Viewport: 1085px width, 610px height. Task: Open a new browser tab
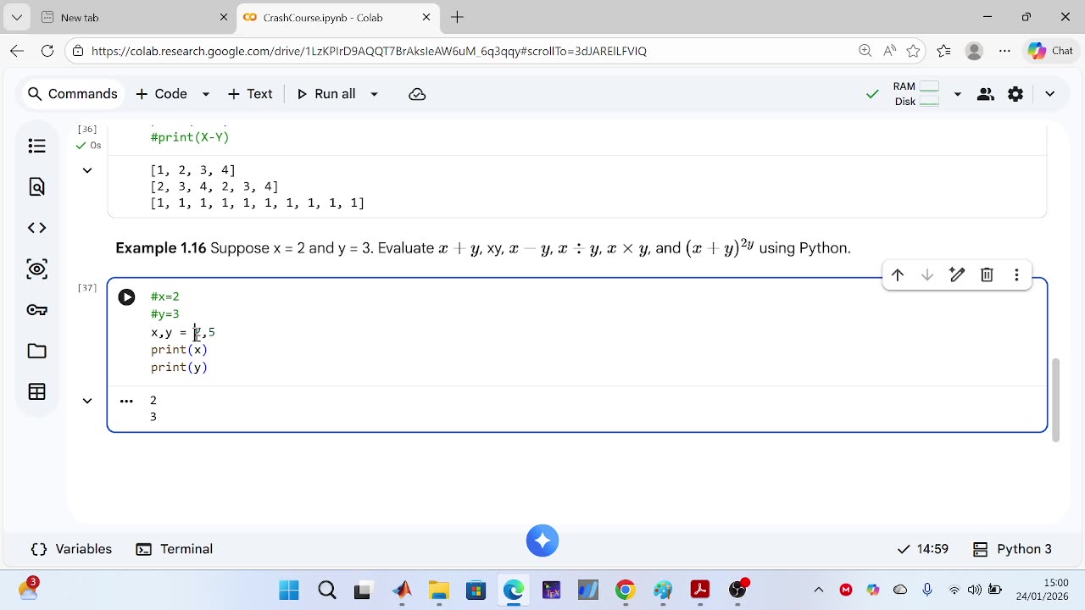click(x=458, y=17)
